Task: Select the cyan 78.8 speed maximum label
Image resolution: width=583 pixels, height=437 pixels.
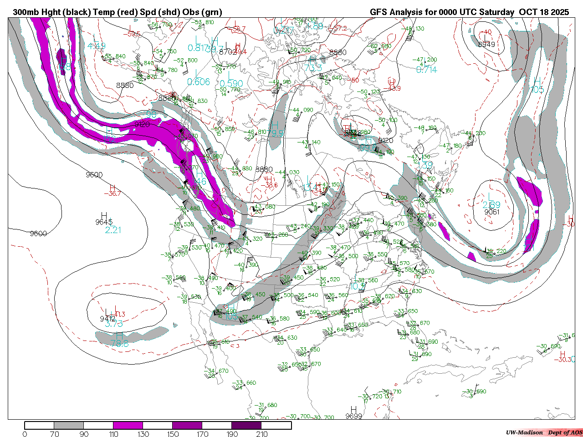Action: pyautogui.click(x=119, y=344)
